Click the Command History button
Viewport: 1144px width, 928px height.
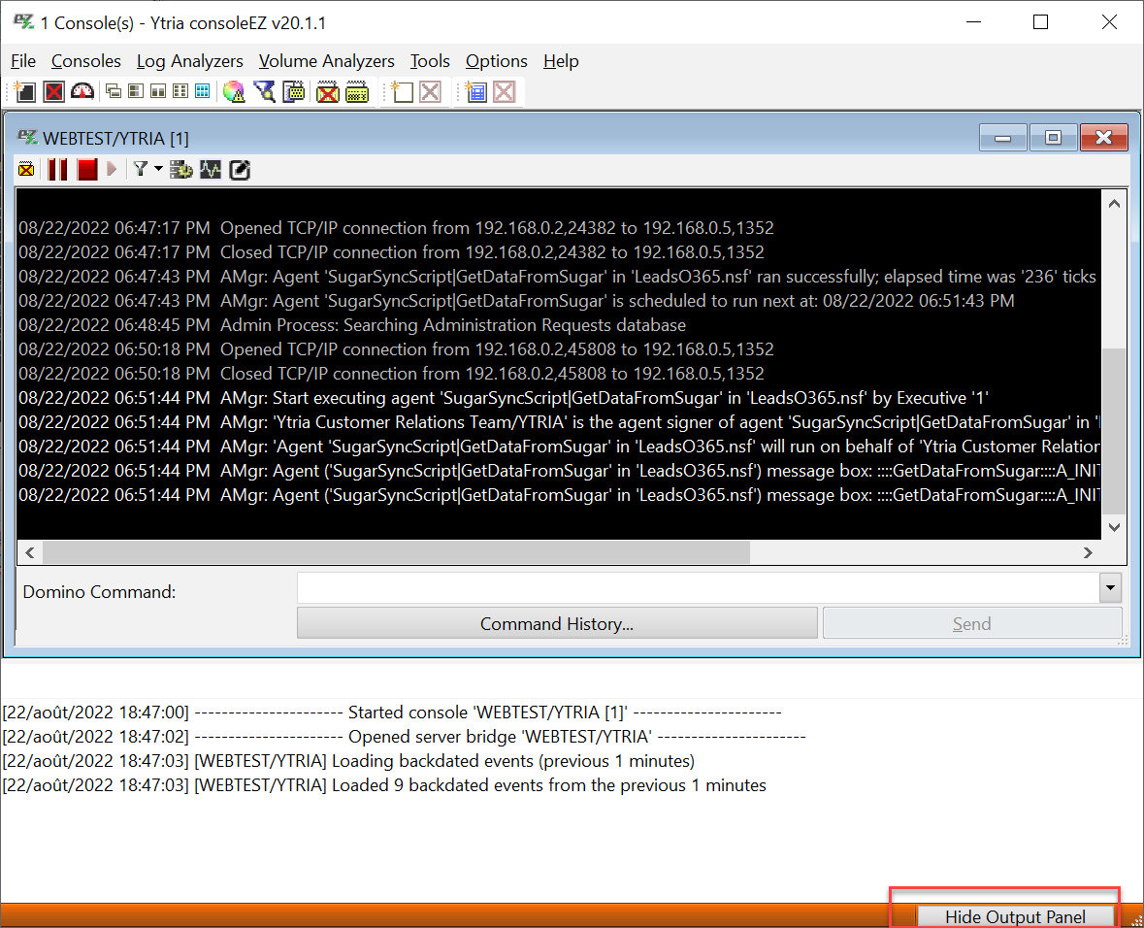[x=556, y=624]
